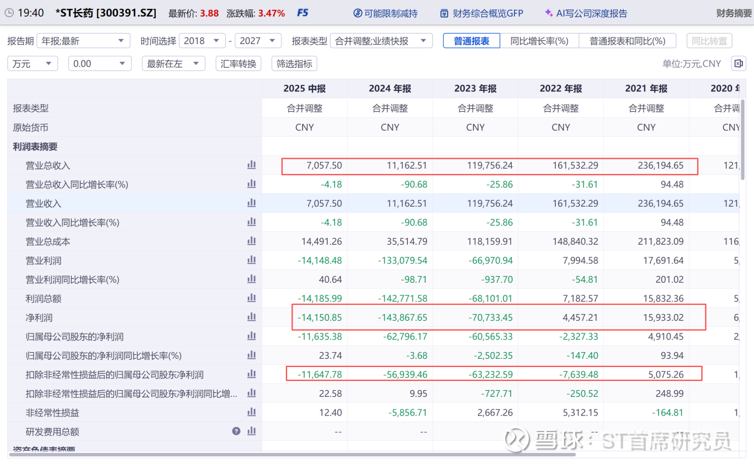Switch to 普通报表 view
Screen dimensions: 754x464
[x=471, y=41]
